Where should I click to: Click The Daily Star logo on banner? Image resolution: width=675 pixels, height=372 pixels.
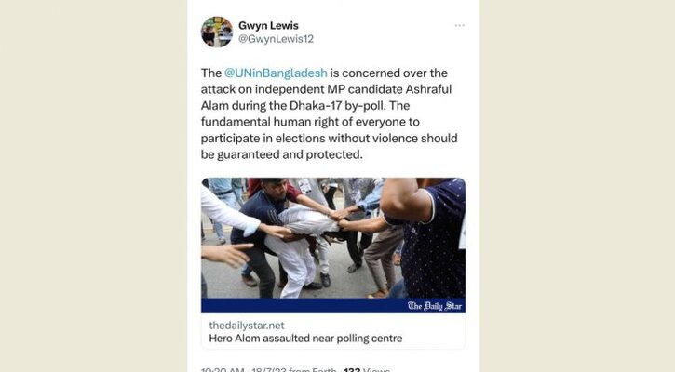[x=435, y=306]
